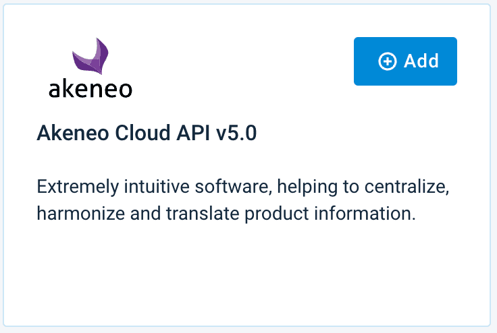Click "v5.0" in the card title
The height and width of the screenshot is (333, 497).
(x=236, y=133)
